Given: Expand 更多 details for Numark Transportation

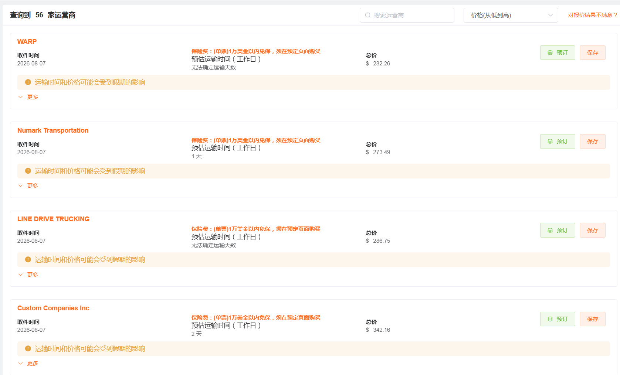Looking at the screenshot, I should point(28,185).
